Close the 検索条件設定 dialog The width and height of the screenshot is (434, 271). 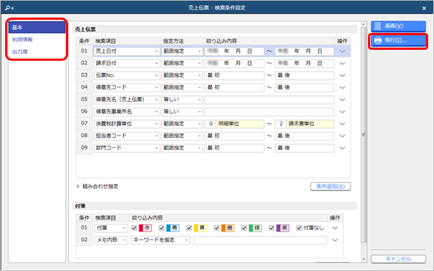point(424,8)
